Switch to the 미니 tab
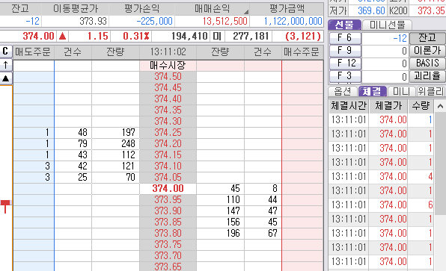Image resolution: width=446 pixels, height=271 pixels. point(401,91)
